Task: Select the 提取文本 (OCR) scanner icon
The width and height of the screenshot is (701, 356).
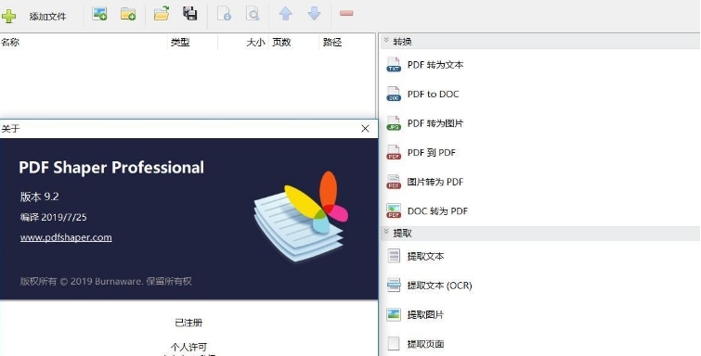Action: tap(394, 285)
